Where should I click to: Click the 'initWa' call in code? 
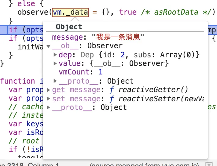[x=30, y=47]
